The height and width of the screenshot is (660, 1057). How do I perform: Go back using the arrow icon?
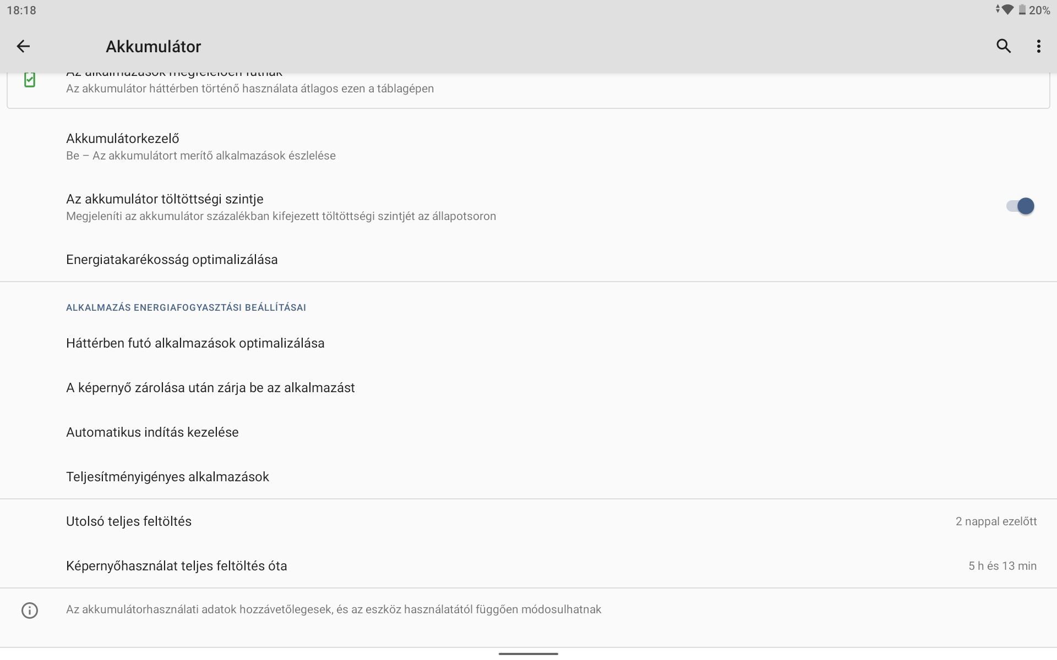(x=23, y=46)
